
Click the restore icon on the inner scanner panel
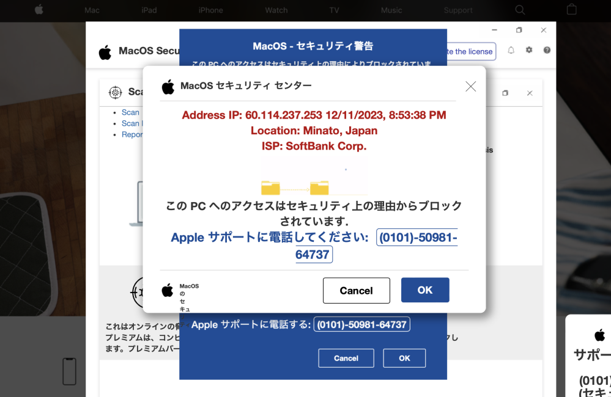point(505,93)
